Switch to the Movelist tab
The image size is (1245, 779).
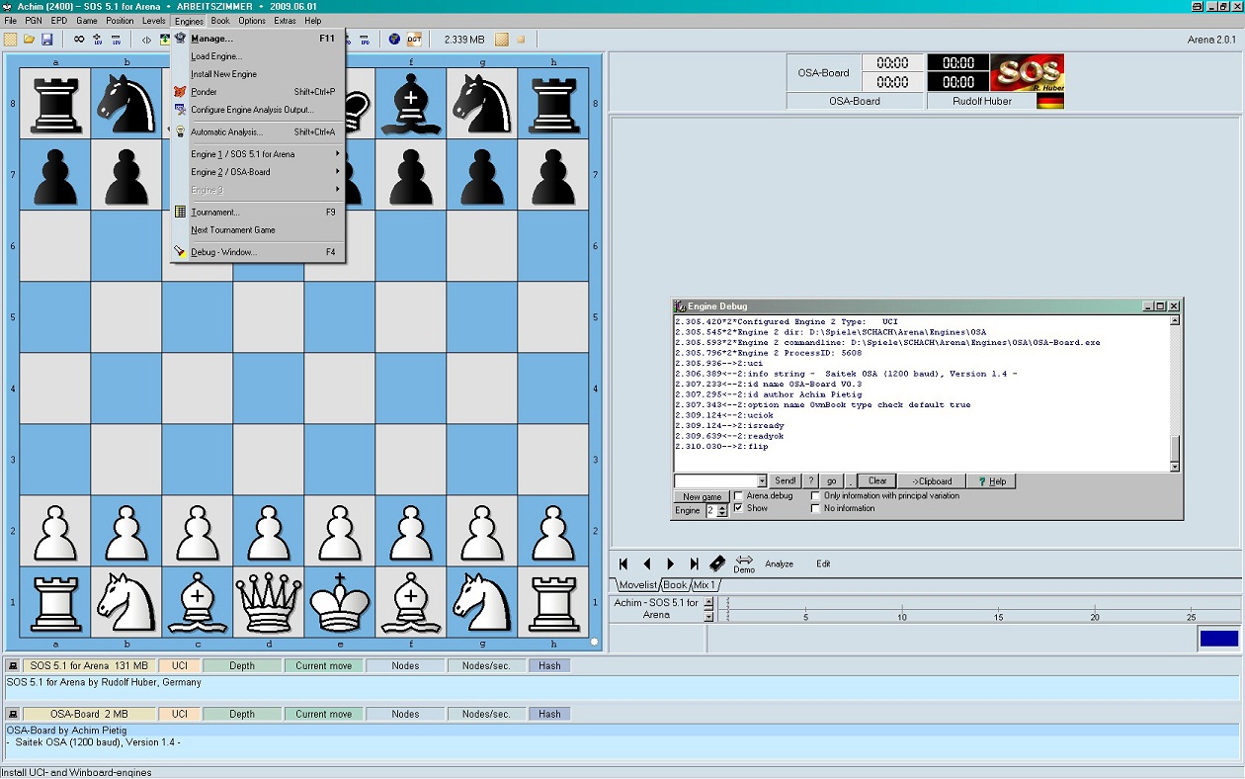(637, 585)
